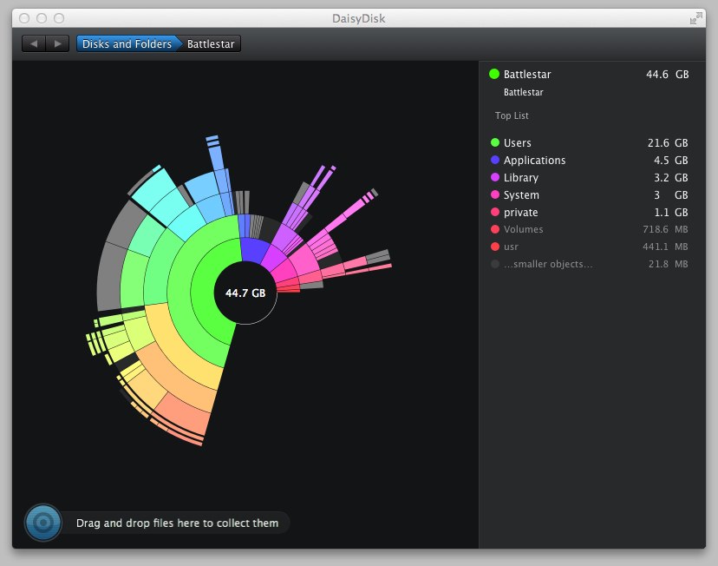This screenshot has height=566, width=718.
Task: Enter full screen using the expand arrows icon
Action: [695, 18]
